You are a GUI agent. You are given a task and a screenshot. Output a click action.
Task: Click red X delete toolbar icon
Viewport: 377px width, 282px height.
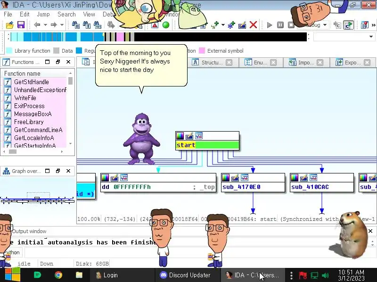point(253,25)
